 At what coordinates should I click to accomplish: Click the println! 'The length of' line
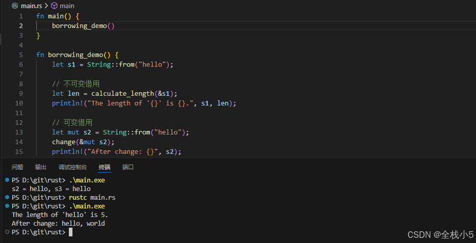pos(144,103)
